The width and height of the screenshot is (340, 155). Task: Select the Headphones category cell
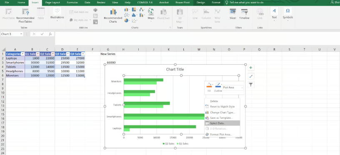(15, 71)
